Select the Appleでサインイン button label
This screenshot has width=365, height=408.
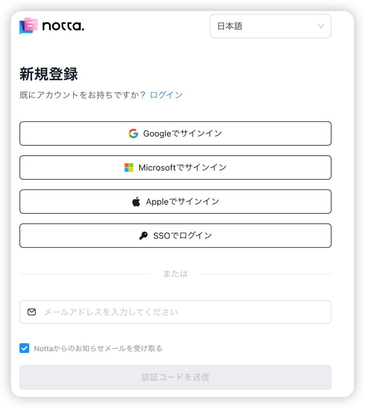[x=182, y=202]
